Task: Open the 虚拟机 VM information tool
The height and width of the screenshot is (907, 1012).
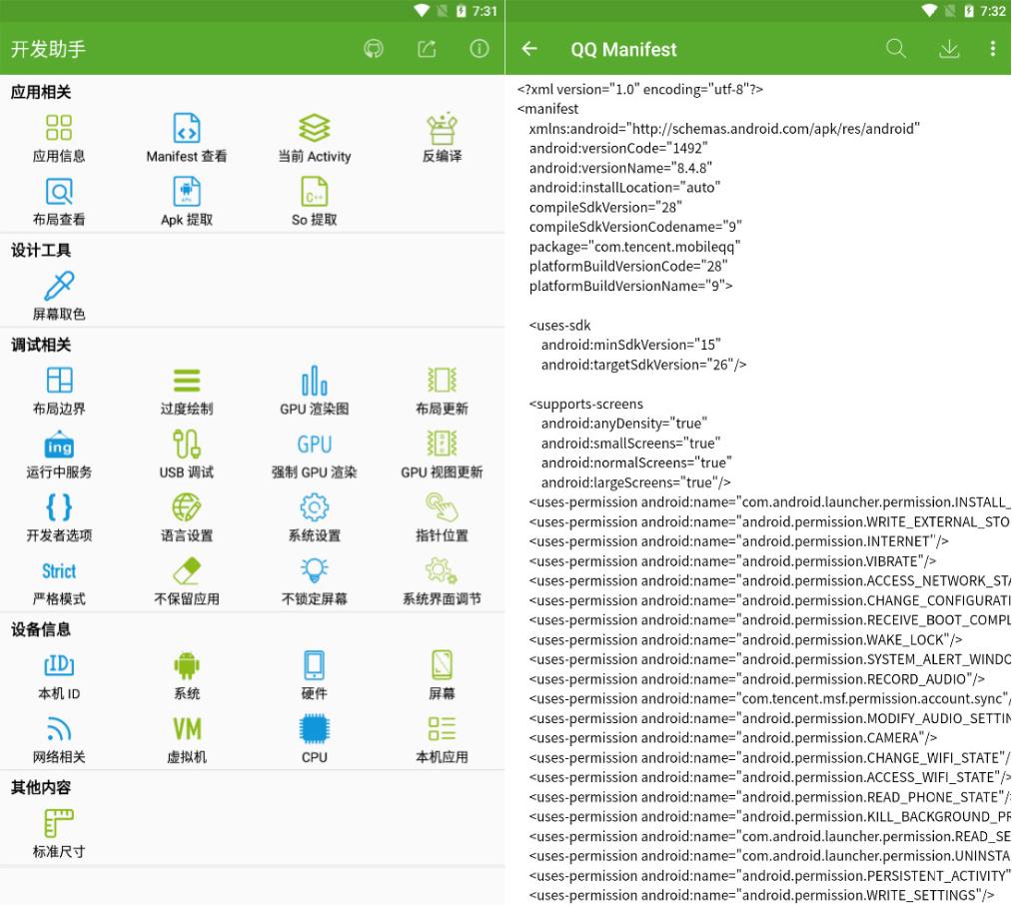Action: click(x=185, y=738)
